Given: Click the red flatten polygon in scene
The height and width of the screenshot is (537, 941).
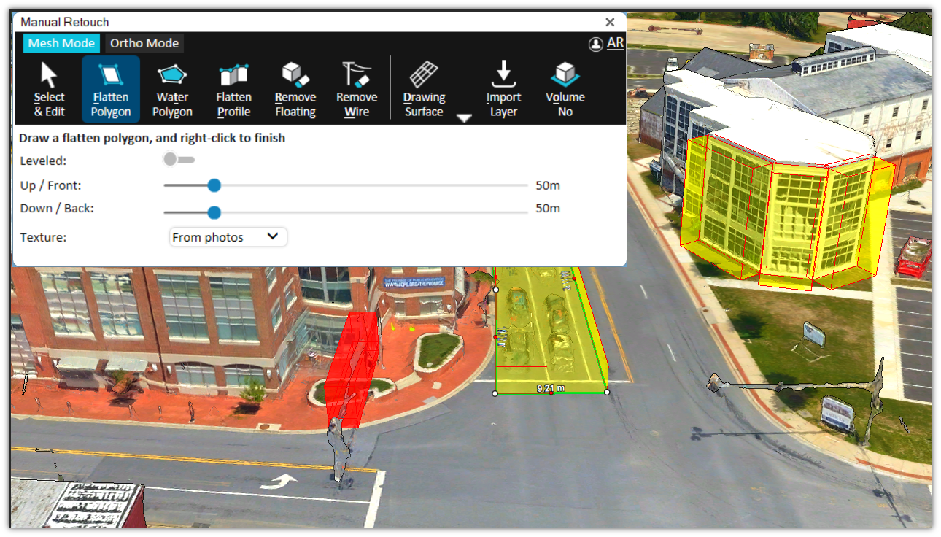Looking at the screenshot, I should 352,368.
